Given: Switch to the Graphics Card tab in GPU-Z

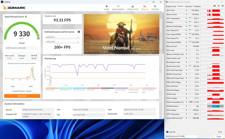Looking at the screenshot, I should point(171,6).
